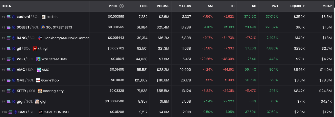
Task: Sort table by PRICE column header
Action: tap(113, 6)
